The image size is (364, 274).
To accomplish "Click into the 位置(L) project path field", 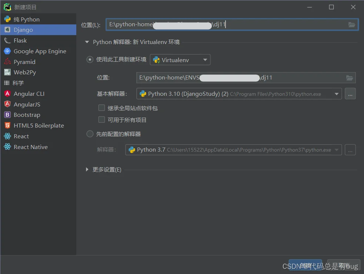I will click(x=232, y=24).
